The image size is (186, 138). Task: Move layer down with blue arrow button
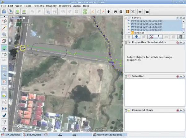(x=136, y=37)
